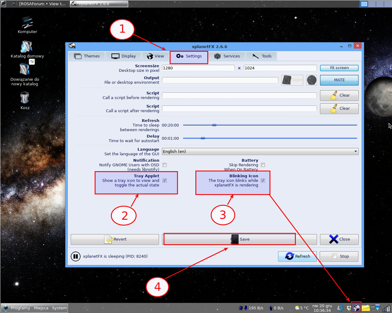Screen dimensions: 392x313
Task: Click the Output file or desktop field
Action: 220,80
